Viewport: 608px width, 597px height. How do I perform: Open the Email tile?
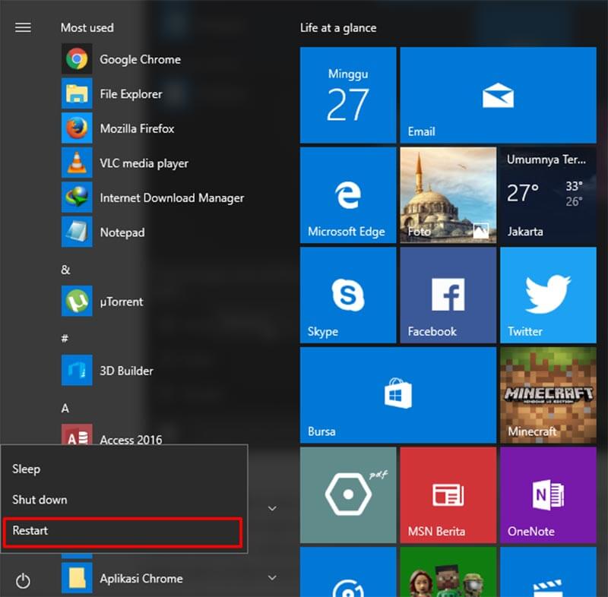(498, 95)
